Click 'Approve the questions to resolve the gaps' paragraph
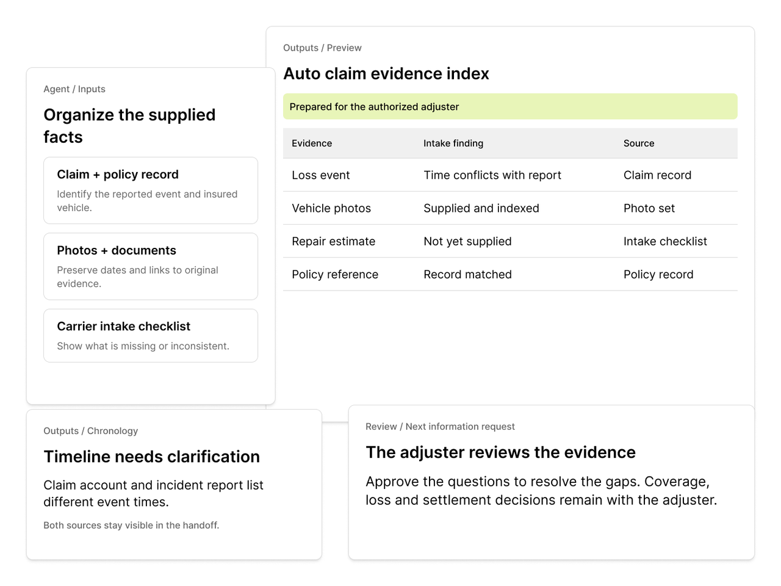This screenshot has width=781, height=586. pyautogui.click(x=541, y=491)
